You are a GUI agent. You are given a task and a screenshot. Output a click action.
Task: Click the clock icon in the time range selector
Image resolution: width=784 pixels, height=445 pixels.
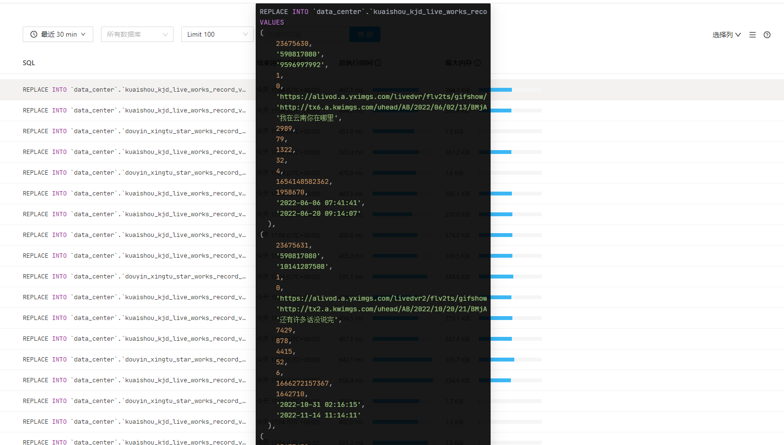pyautogui.click(x=34, y=34)
